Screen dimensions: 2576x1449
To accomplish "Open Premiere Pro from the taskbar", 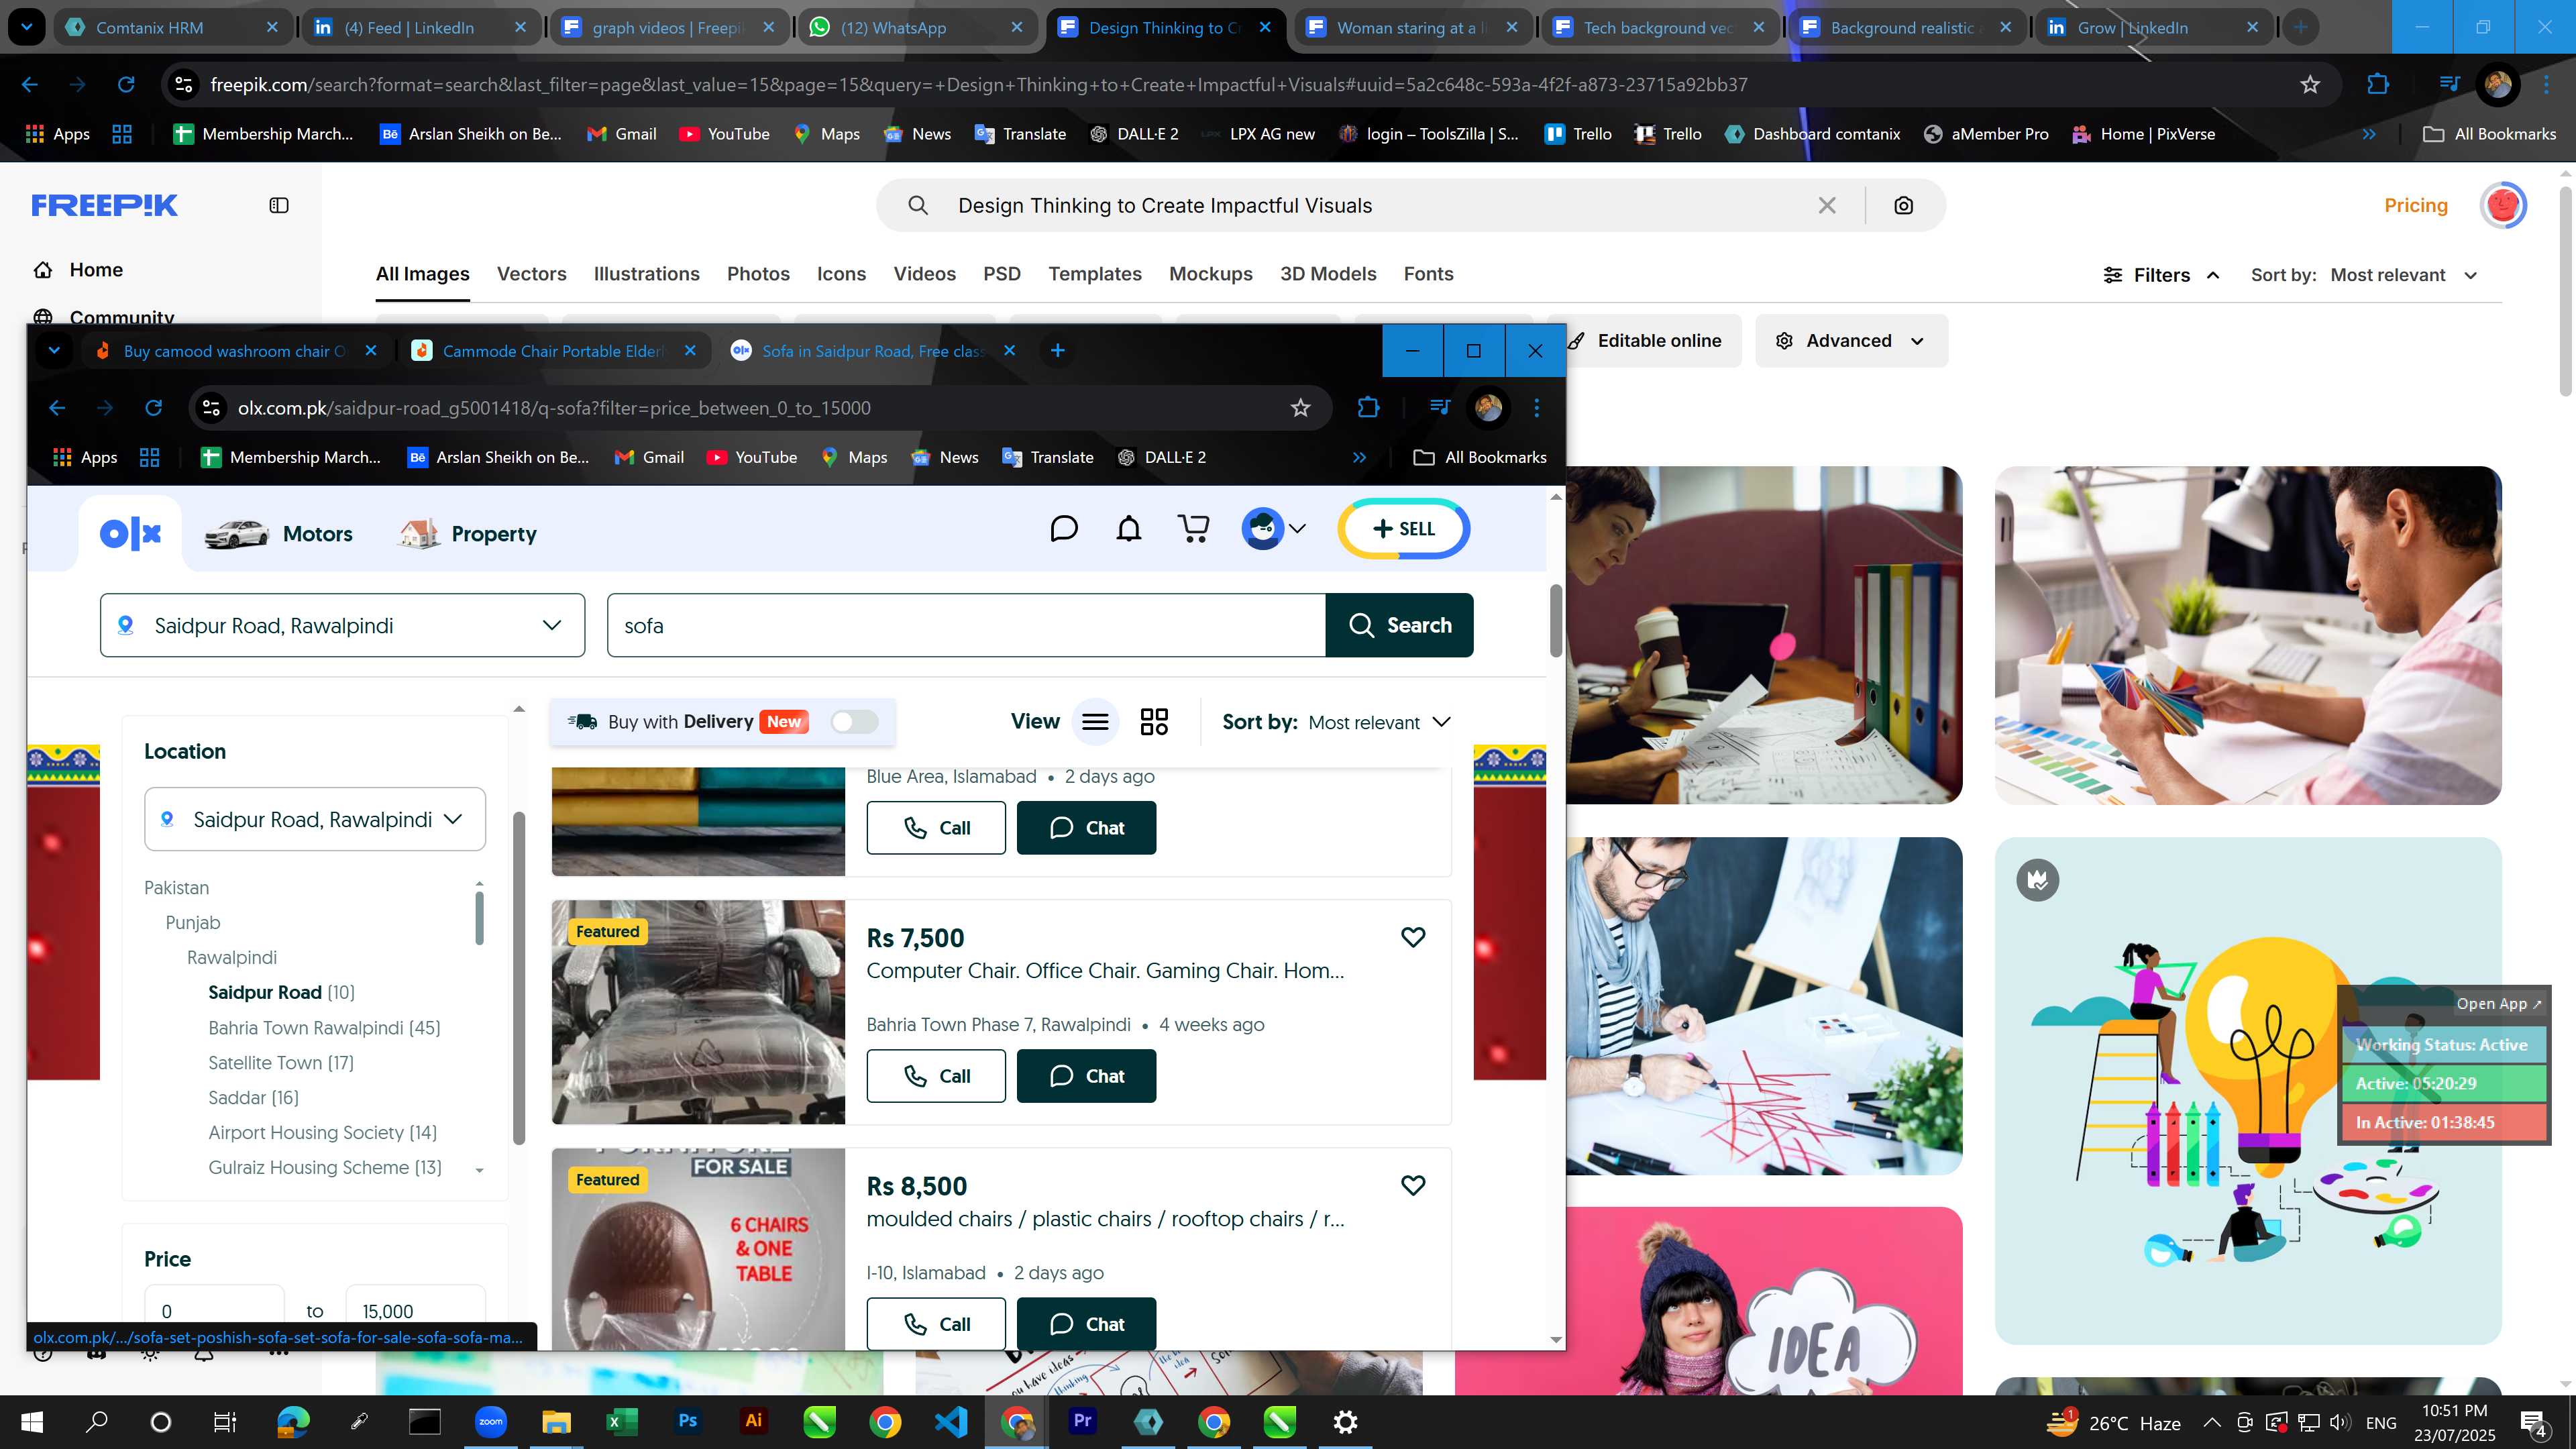I will coord(1083,1421).
